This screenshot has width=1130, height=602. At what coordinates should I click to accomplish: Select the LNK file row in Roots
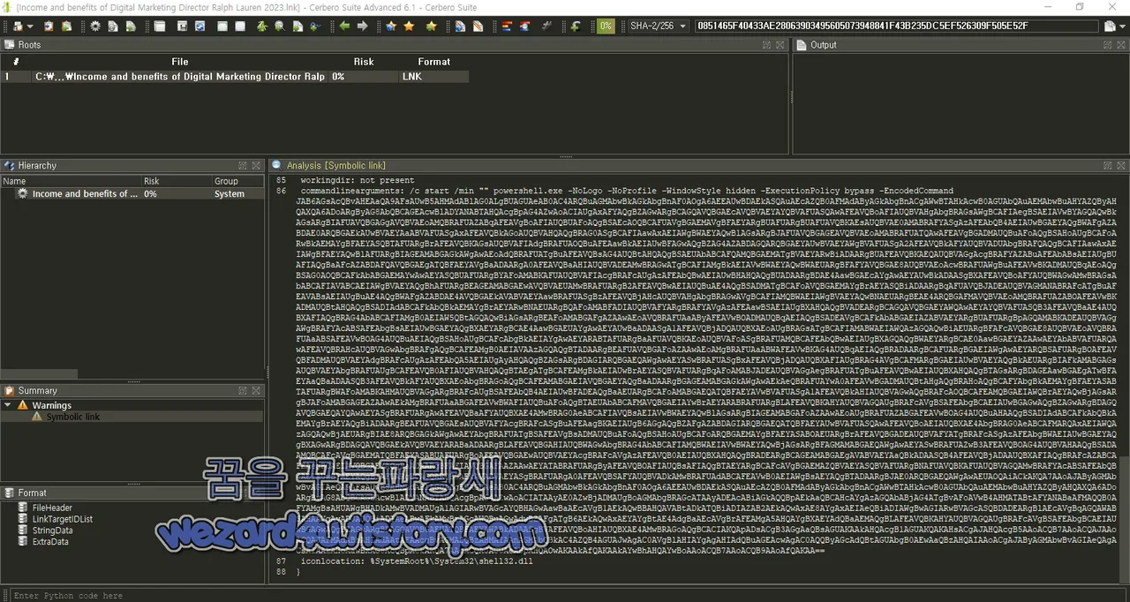pos(236,77)
